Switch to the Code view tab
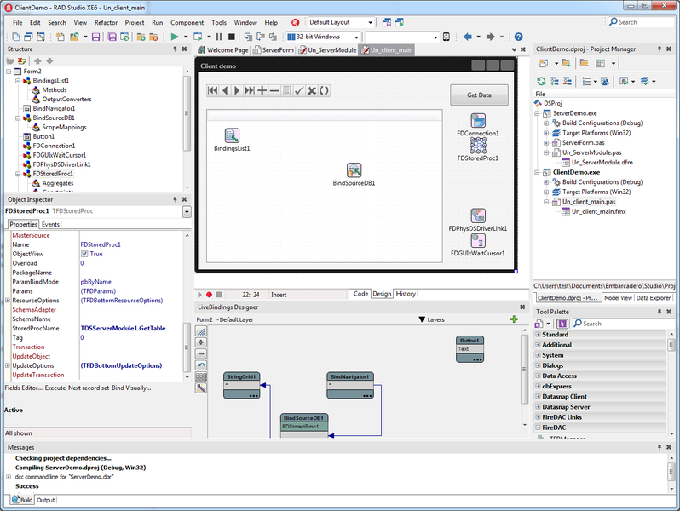Screen dimensions: 680x511 point(360,294)
